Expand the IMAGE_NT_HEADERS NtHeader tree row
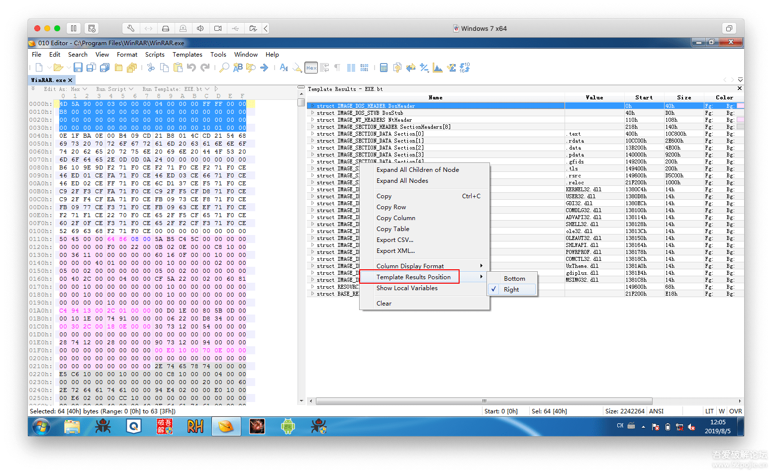Image resolution: width=772 pixels, height=473 pixels. point(312,120)
